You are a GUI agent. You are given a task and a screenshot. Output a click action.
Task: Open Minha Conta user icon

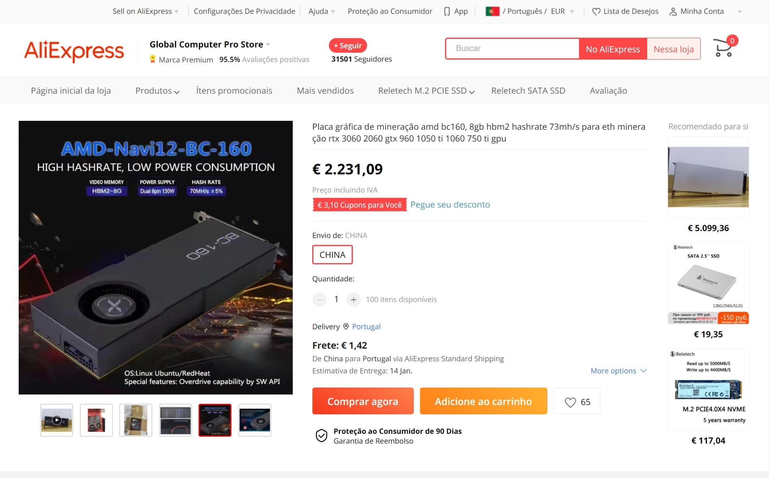point(673,11)
